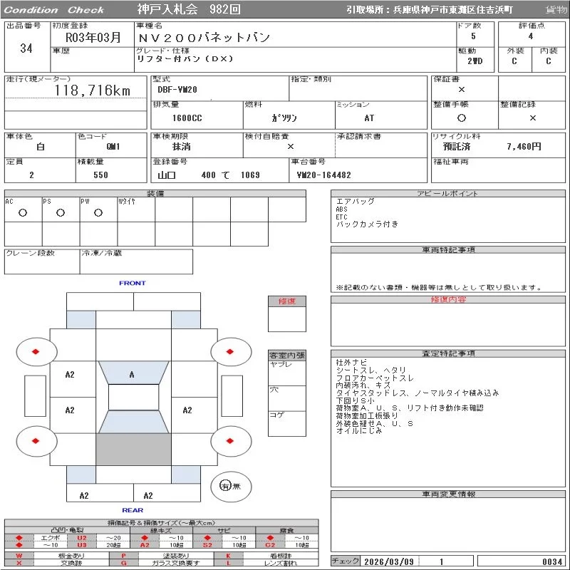Viewport: 570px width, 570px height.
Task: Open the 修復内容 section header
Action: 448,300
